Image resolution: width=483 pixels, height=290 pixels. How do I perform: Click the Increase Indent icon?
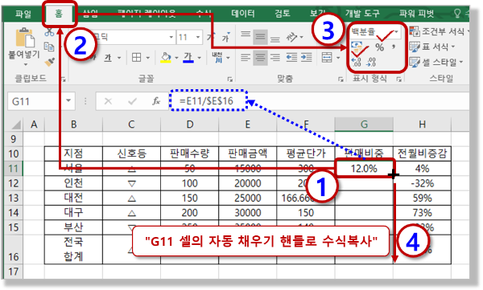click(306, 58)
